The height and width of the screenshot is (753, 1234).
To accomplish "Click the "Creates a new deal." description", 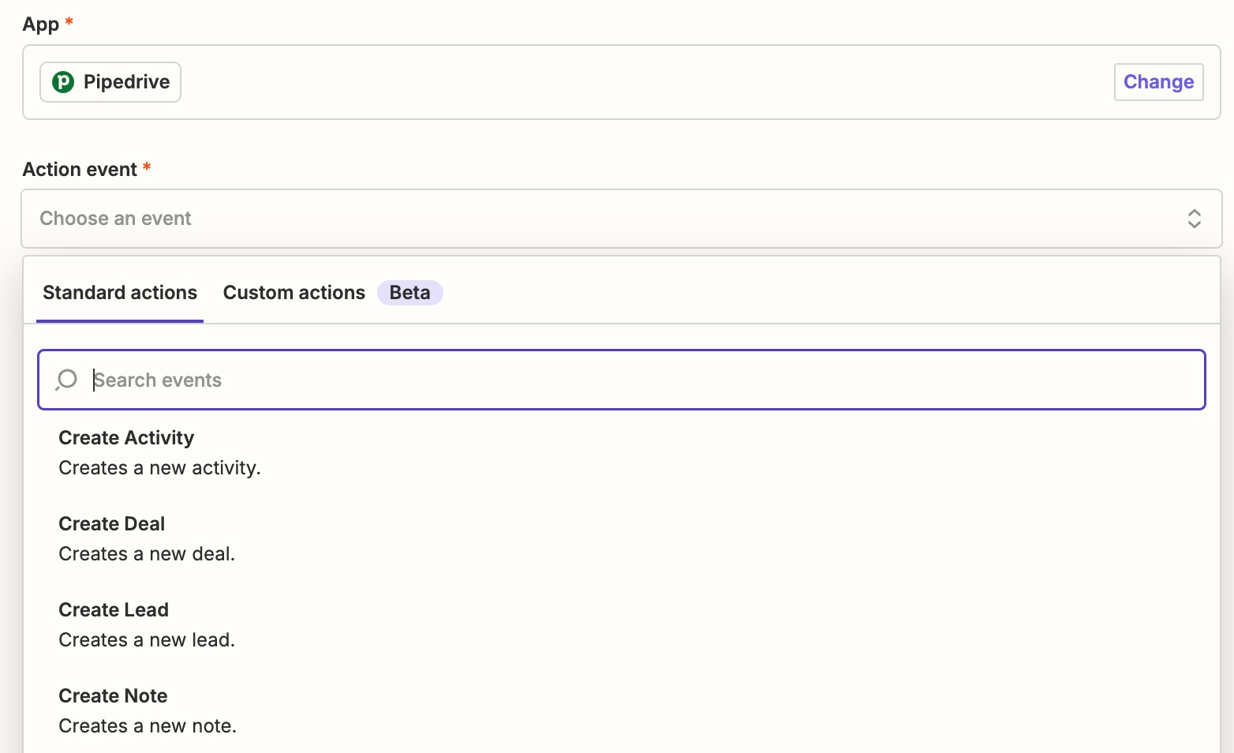I will point(147,554).
